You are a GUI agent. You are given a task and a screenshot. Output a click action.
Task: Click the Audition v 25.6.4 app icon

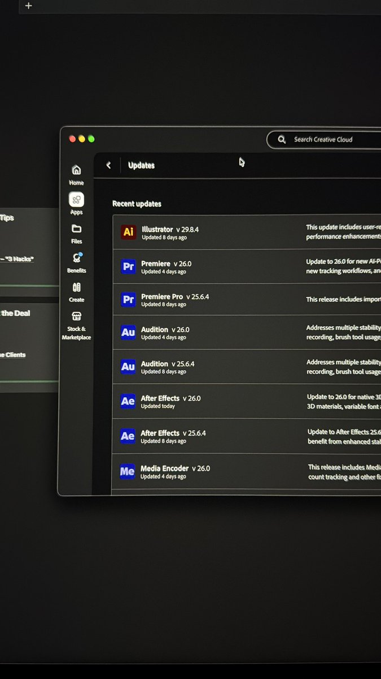click(x=128, y=367)
